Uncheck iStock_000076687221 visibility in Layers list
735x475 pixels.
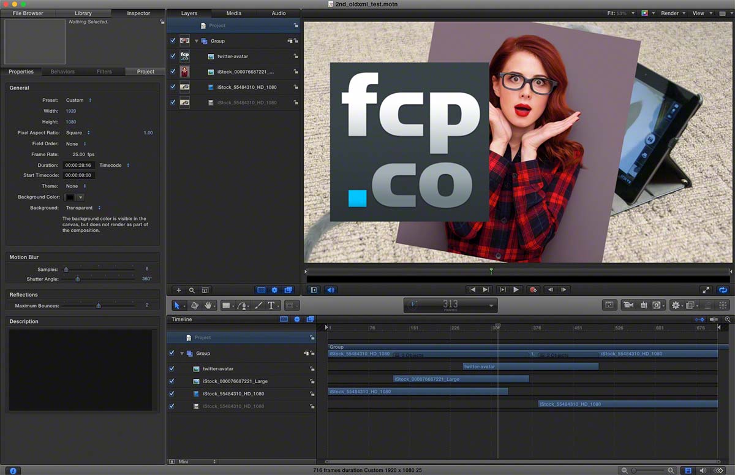tap(173, 71)
